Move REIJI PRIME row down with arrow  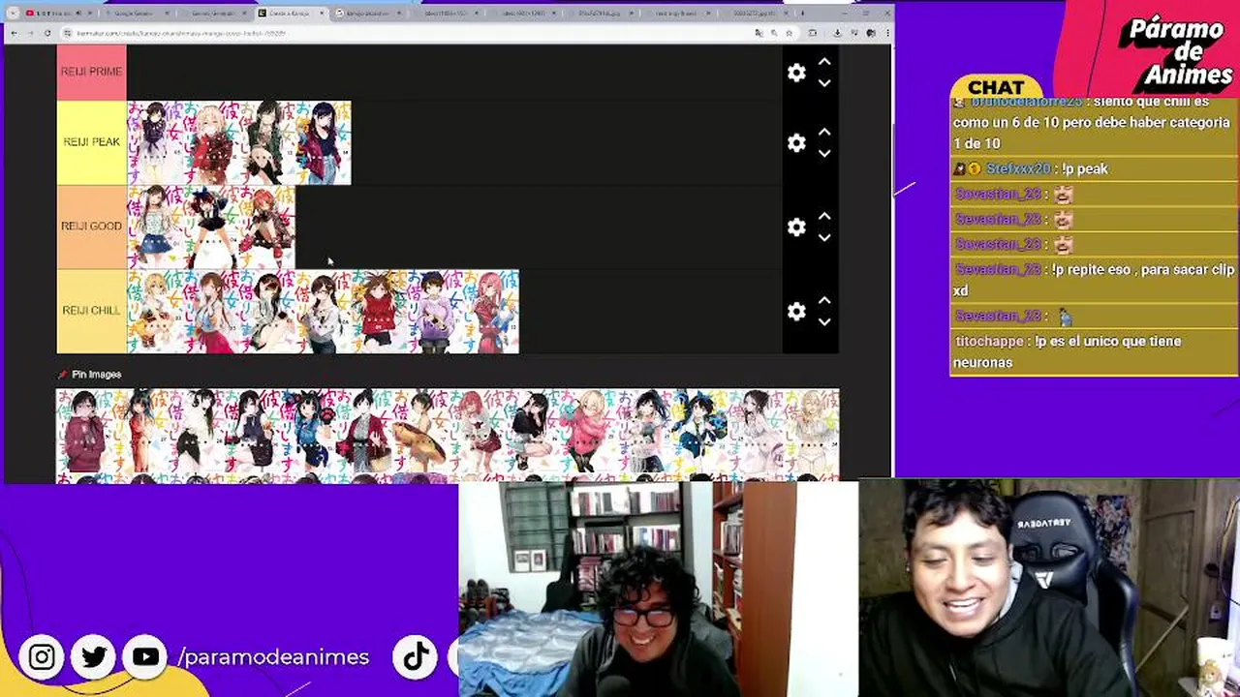pyautogui.click(x=824, y=83)
